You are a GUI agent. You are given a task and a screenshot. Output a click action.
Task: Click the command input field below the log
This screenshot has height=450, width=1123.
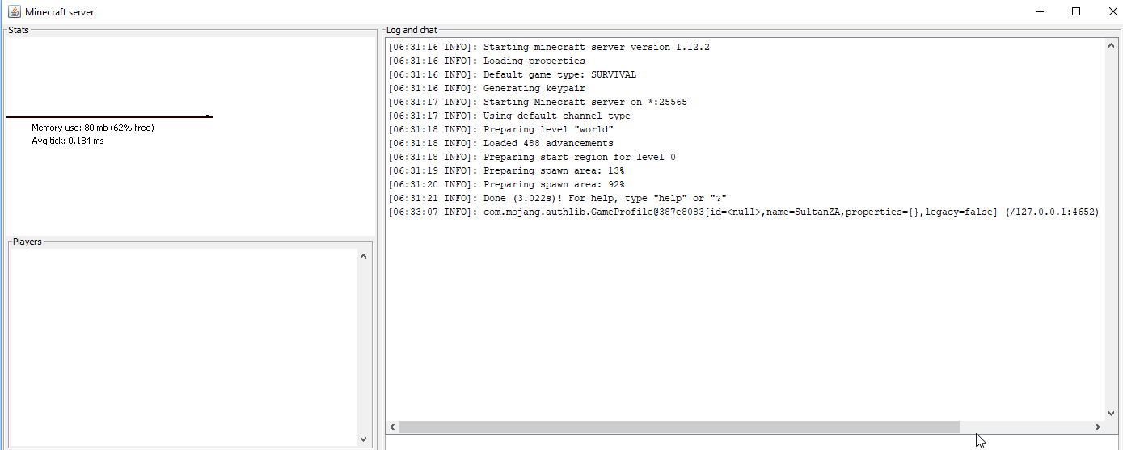(x=751, y=443)
